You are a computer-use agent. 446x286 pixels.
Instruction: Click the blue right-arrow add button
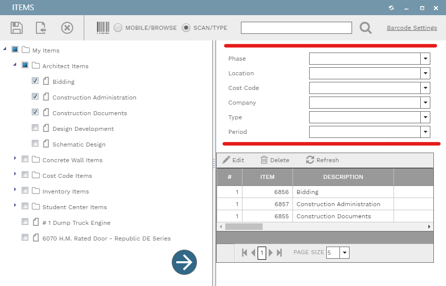pos(184,262)
